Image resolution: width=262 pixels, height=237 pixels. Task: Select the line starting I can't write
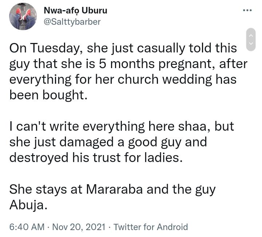tap(122, 126)
